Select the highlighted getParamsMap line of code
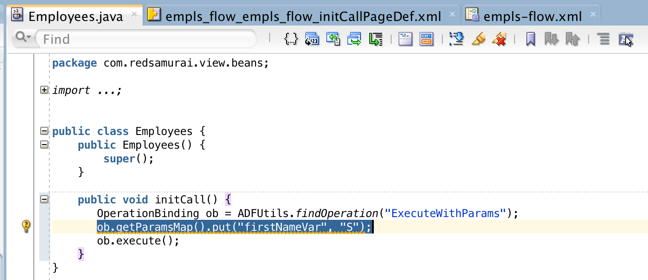The image size is (648, 280). 234,226
